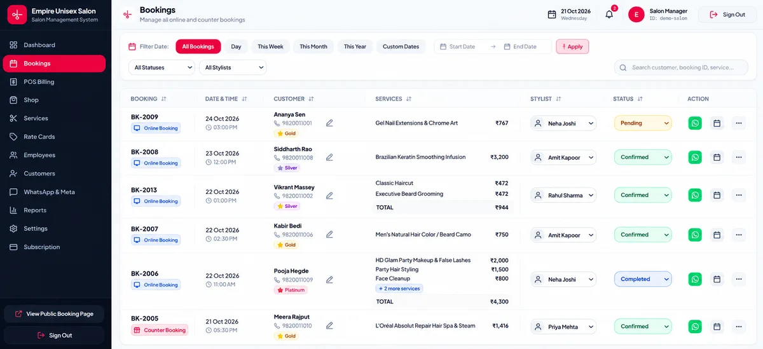
Task: Select This Week date filter
Action: [x=270, y=46]
